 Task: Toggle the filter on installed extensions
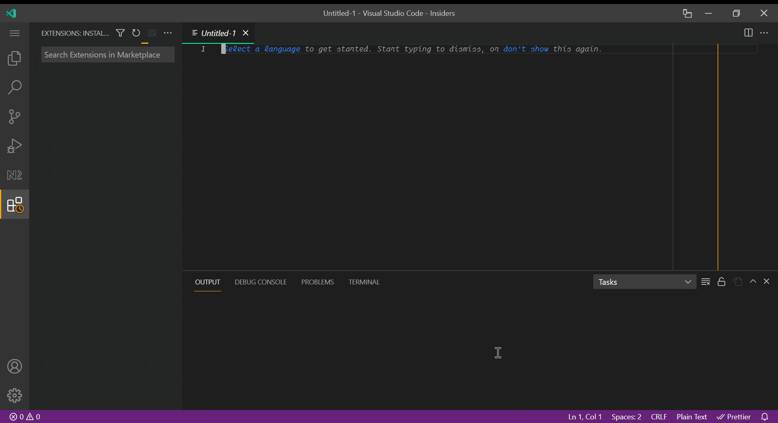pos(120,33)
